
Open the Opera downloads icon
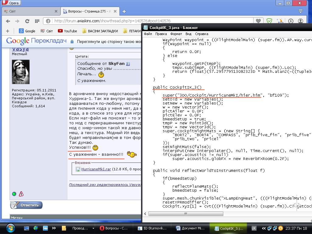(290, 21)
